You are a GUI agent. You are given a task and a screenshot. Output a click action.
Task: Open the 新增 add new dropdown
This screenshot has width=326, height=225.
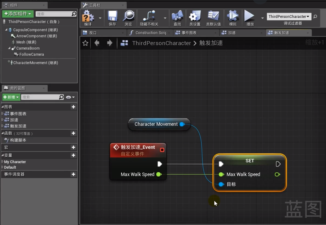pyautogui.click(x=11, y=97)
